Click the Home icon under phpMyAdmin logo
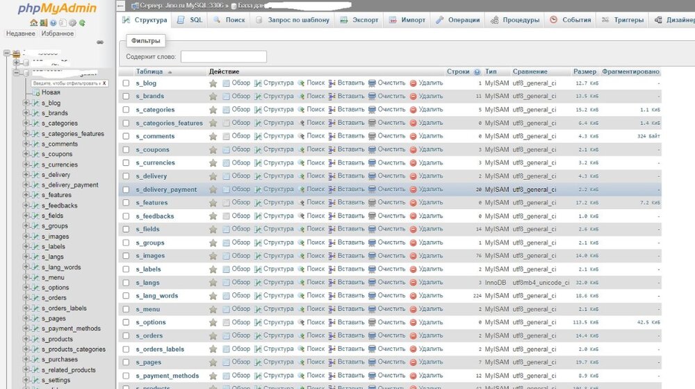Image resolution: width=695 pixels, height=389 pixels. click(x=33, y=23)
